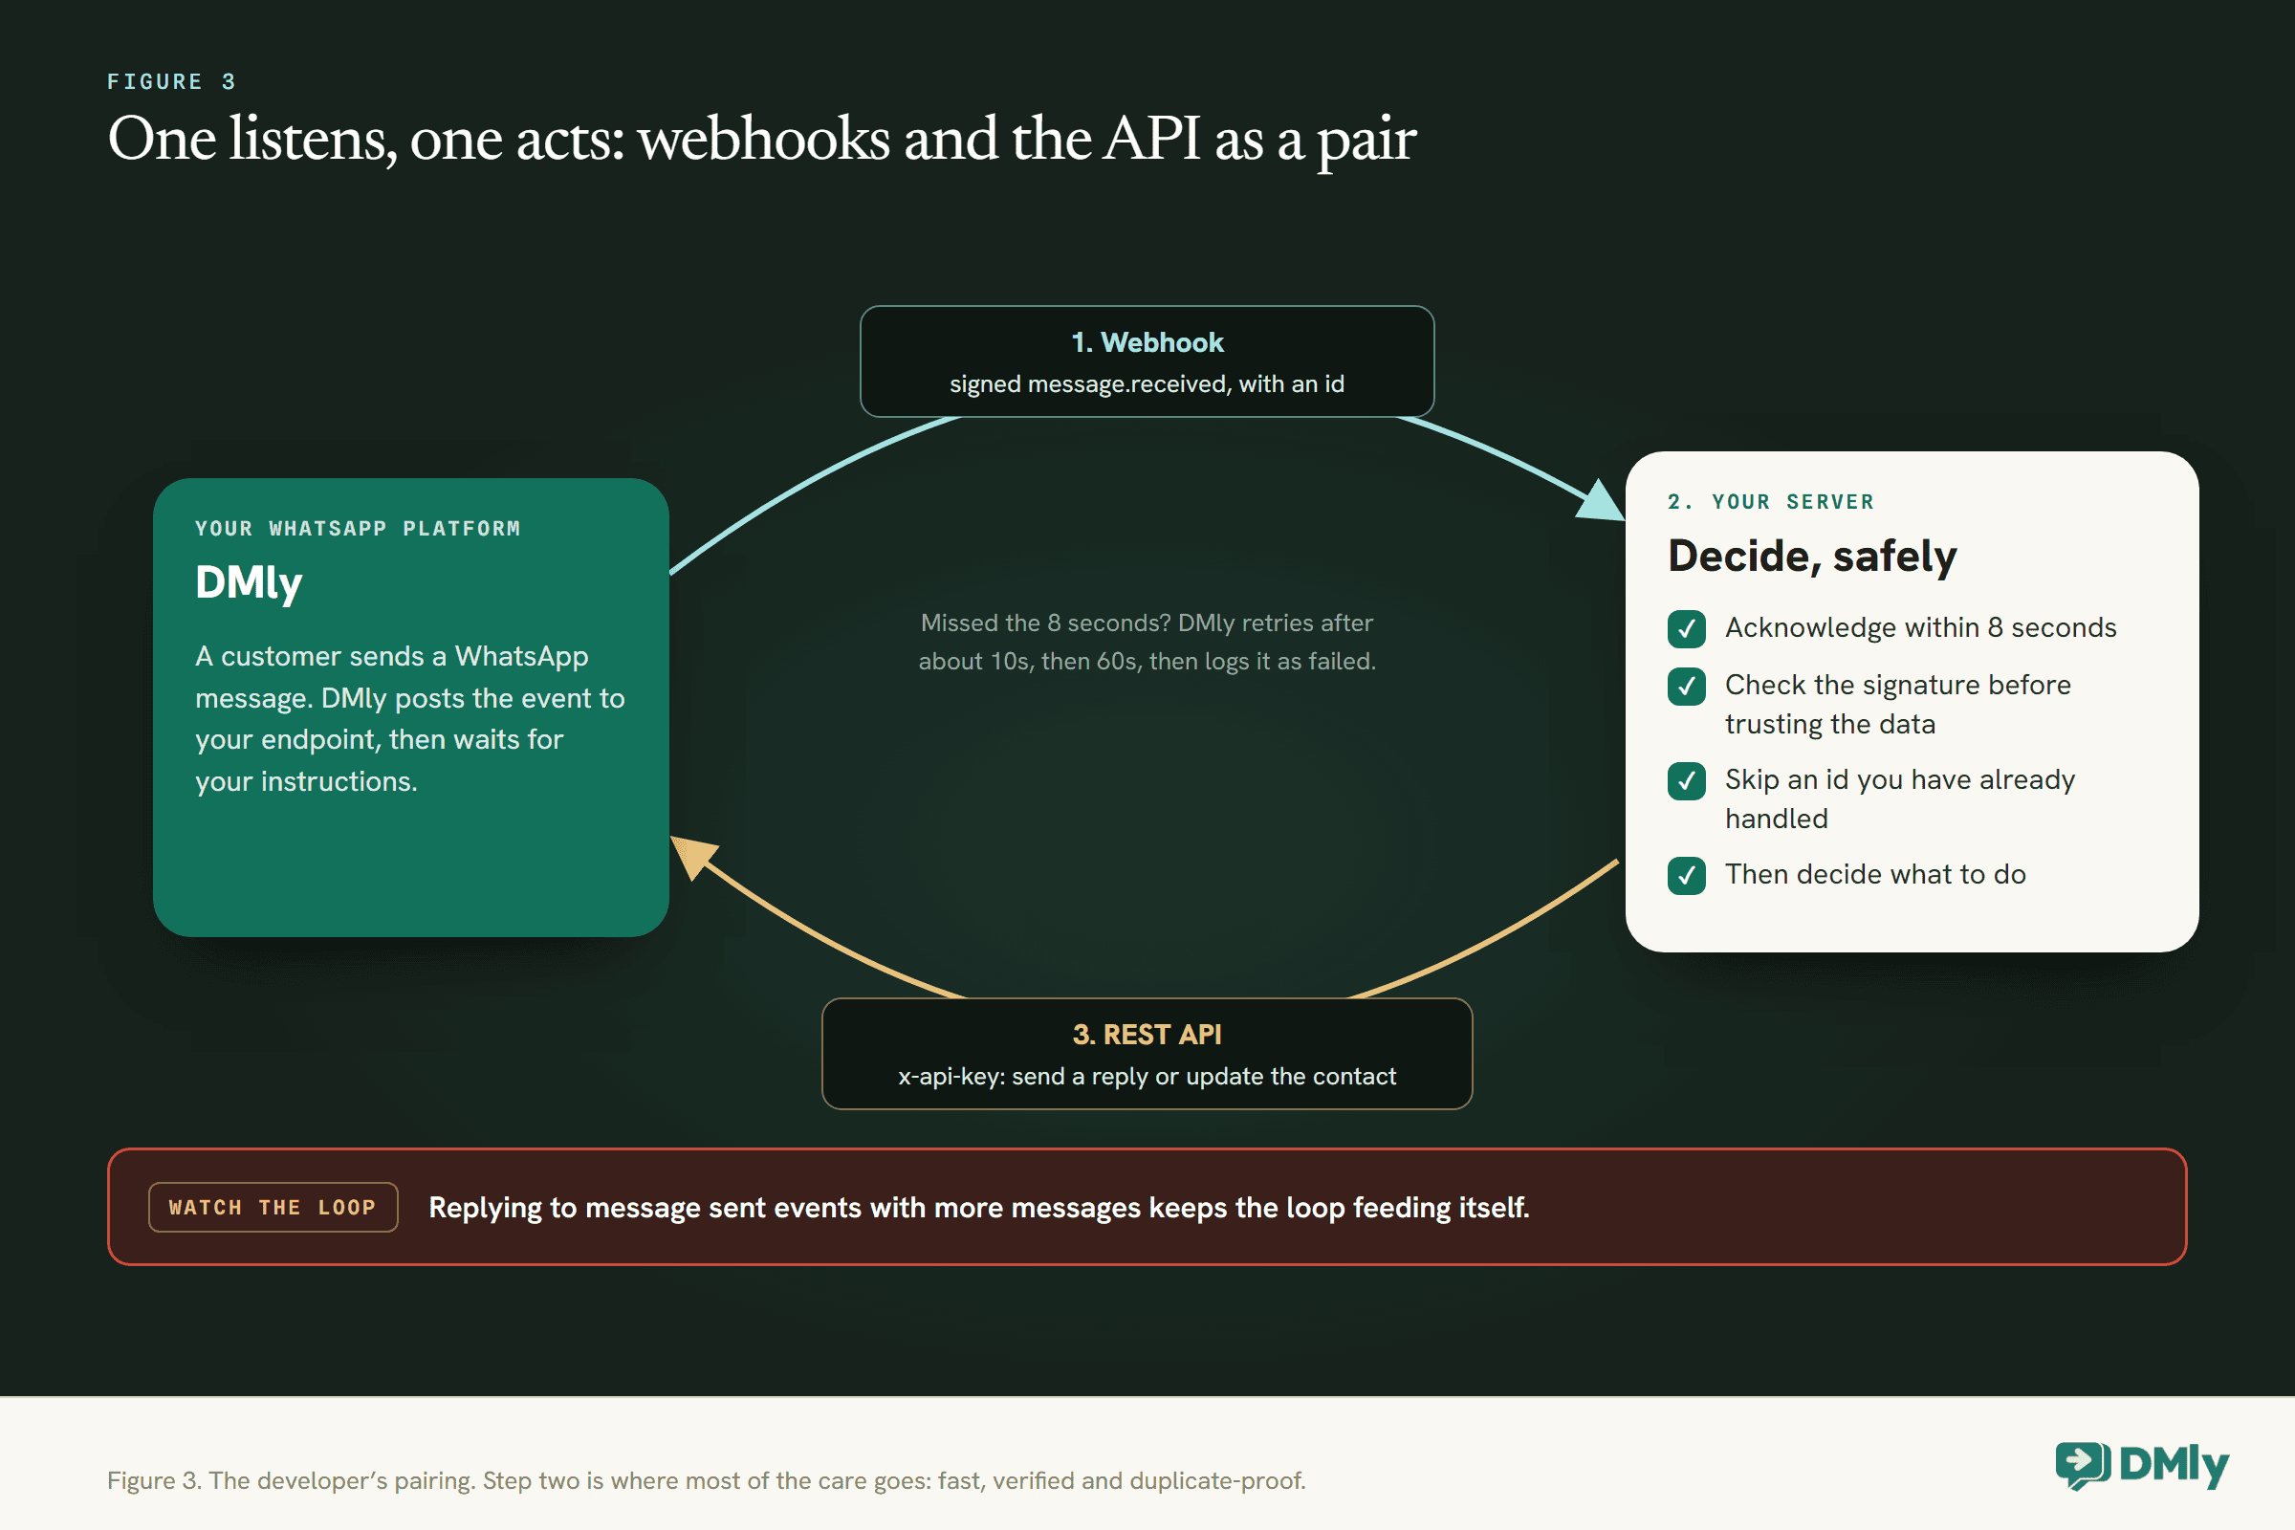The height and width of the screenshot is (1530, 2295).
Task: Click the Replying to message sent events warning
Action: [978, 1208]
